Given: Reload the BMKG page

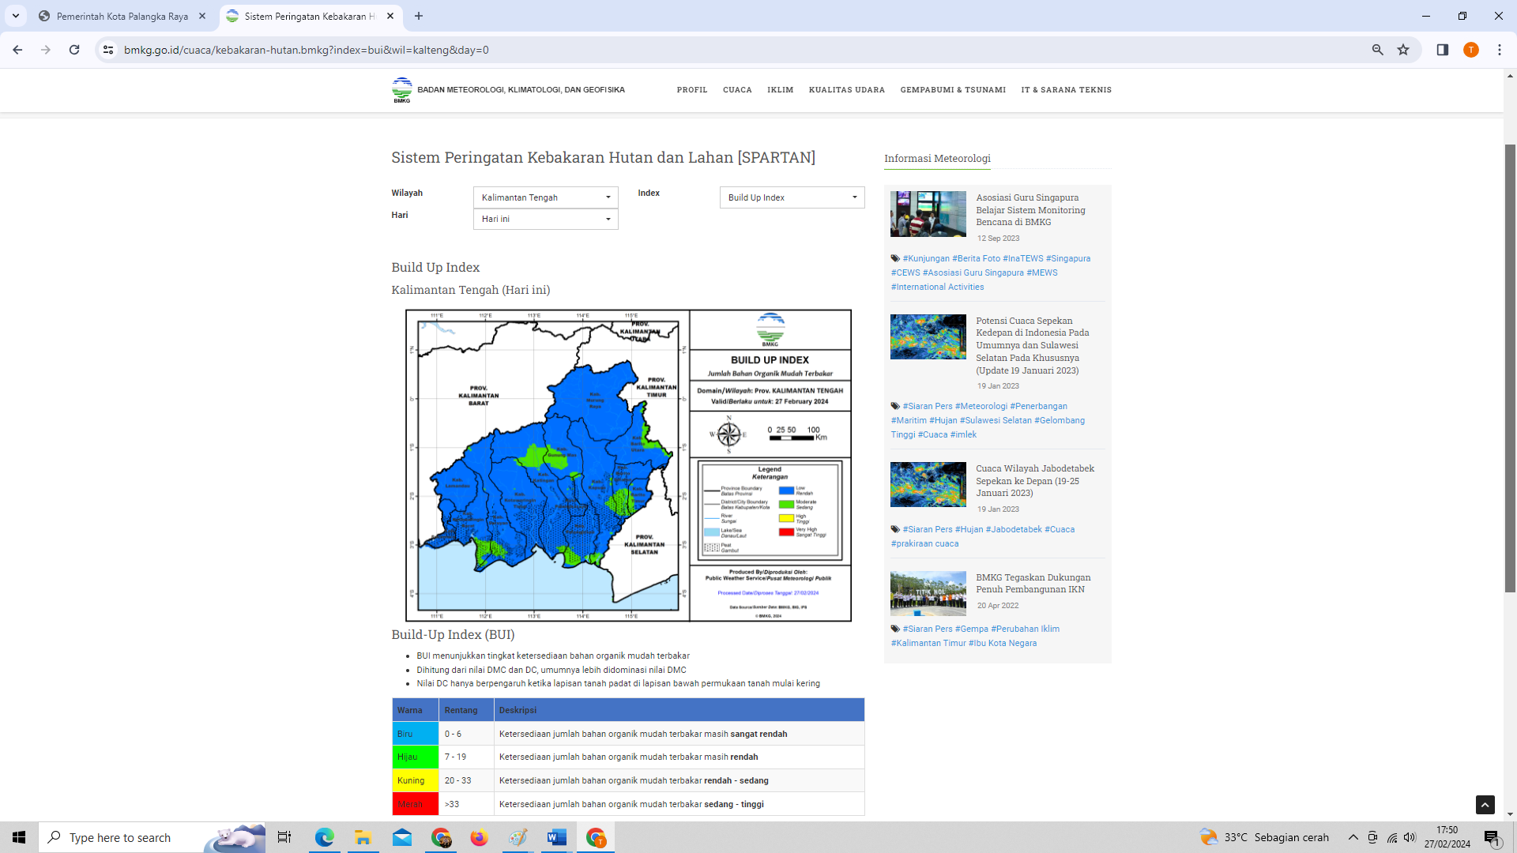Looking at the screenshot, I should pos(74,50).
